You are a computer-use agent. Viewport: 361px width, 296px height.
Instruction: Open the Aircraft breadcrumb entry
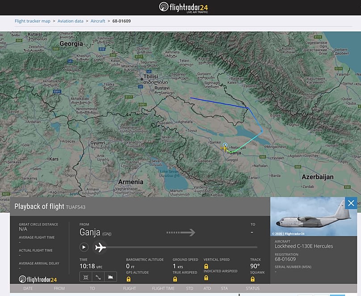click(x=98, y=21)
